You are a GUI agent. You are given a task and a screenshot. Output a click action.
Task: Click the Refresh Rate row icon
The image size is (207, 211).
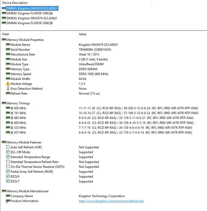click(8, 93)
